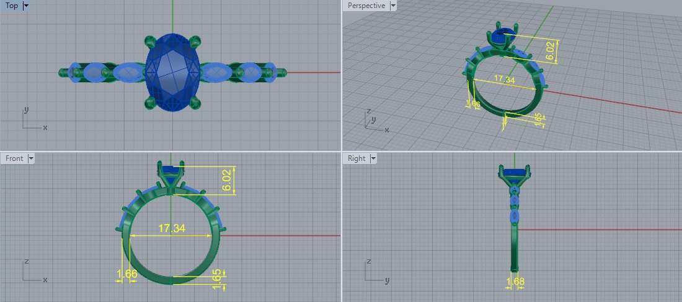Activate the Perspective viewport title label

click(366, 6)
